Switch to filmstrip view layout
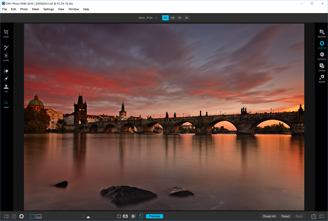Viewport: 328px width, 221px height. tap(39, 217)
